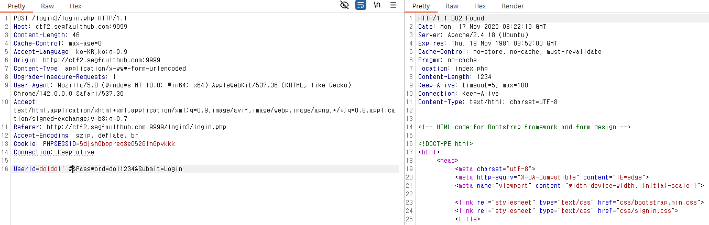Switch request view to Raw tab
This screenshot has height=225, width=709.
47,6
